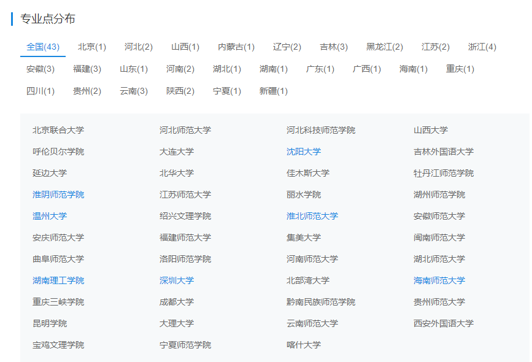
Task: Switch to the 安徽(3) tab
Action: tap(40, 69)
